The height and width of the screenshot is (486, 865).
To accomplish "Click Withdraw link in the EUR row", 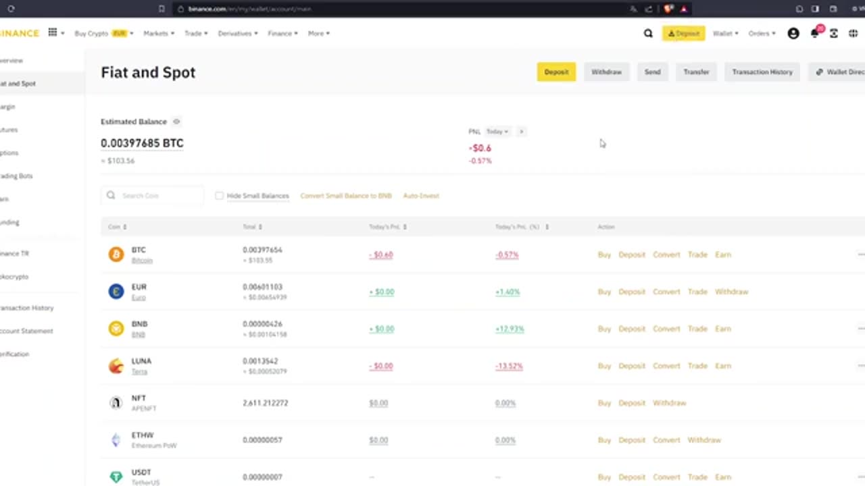I will 731,292.
